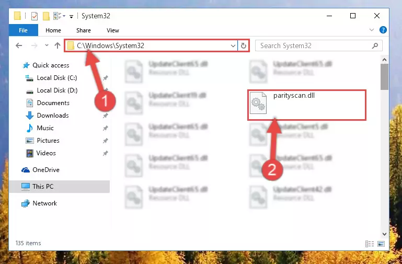Open the address bar history dropdown
This screenshot has height=264, width=402.
233,46
